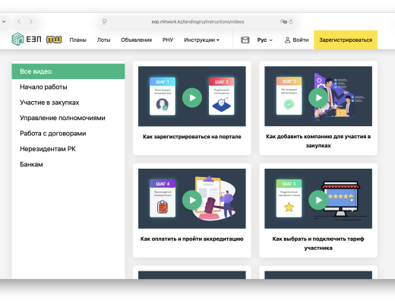This screenshot has height=304, width=395.
Task: Expand the Инструкции dropdown menu
Action: click(201, 40)
